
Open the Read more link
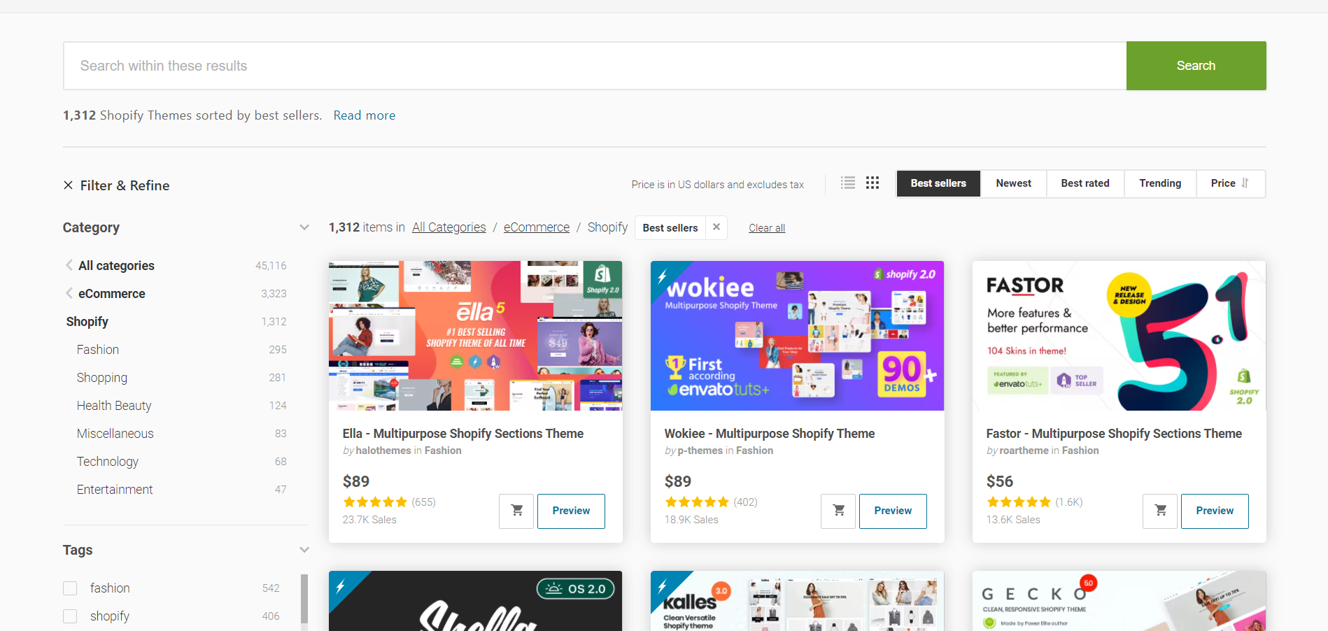[364, 115]
